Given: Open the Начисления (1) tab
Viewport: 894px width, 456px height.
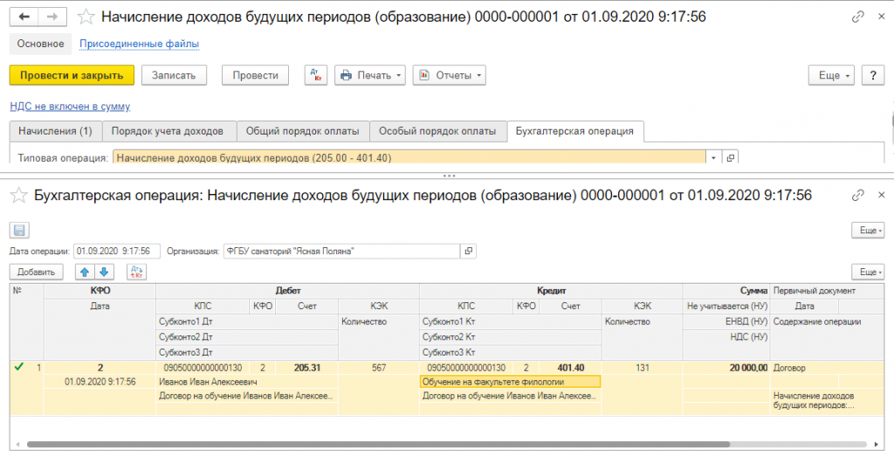Looking at the screenshot, I should pyautogui.click(x=55, y=132).
